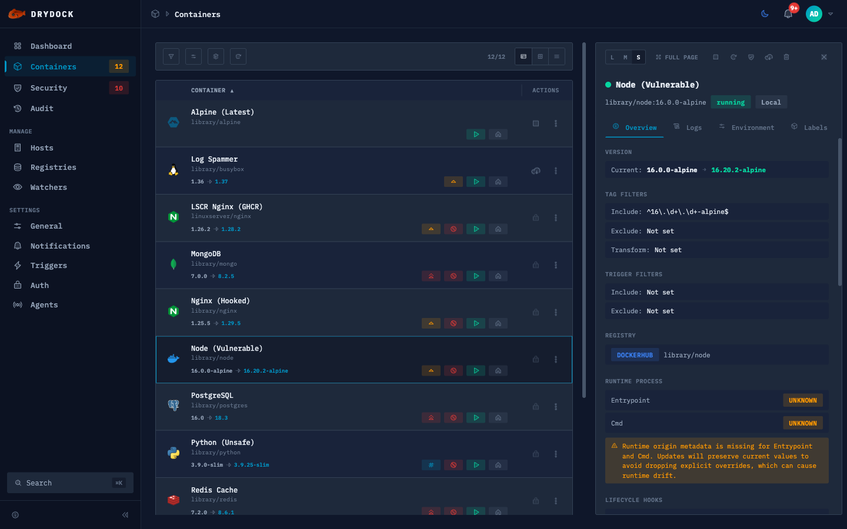The image size is (847, 529).
Task: Open the more-actions menu for MongoDB
Action: click(556, 265)
